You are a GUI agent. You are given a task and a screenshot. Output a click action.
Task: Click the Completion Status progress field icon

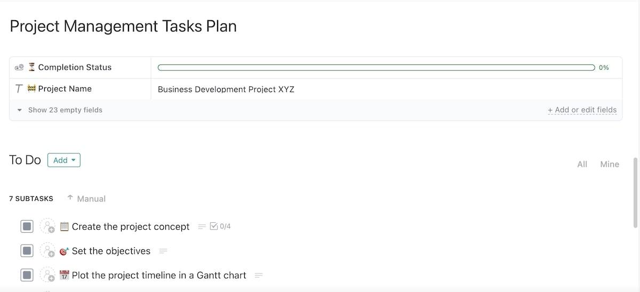click(19, 67)
